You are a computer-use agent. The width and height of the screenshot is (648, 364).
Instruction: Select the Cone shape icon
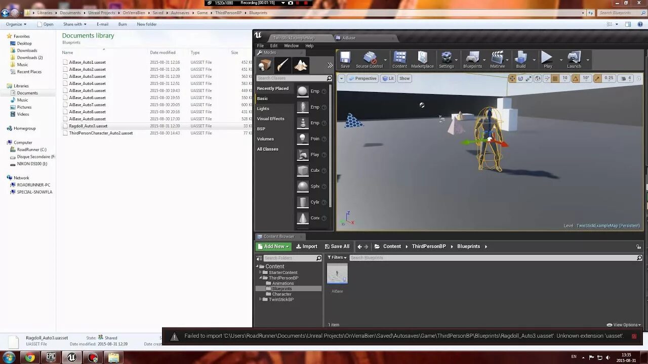pos(302,218)
